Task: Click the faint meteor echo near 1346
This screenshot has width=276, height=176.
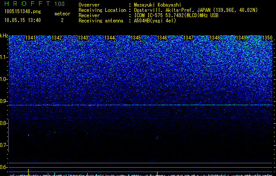Action: [x=157, y=137]
